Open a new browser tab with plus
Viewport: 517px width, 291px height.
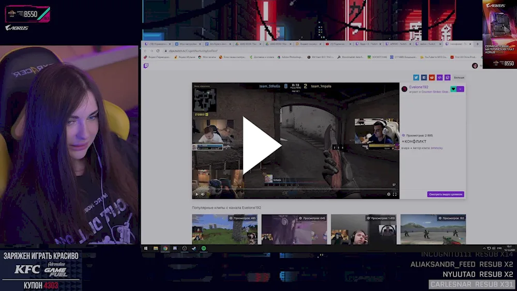coord(477,44)
